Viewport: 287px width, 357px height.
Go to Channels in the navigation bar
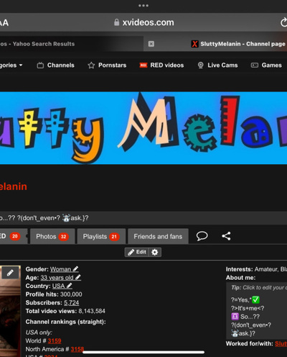pos(56,65)
